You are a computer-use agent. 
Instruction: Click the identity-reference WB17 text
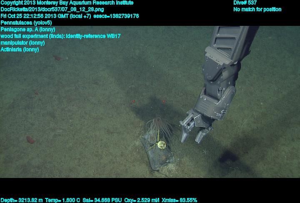(x=93, y=36)
